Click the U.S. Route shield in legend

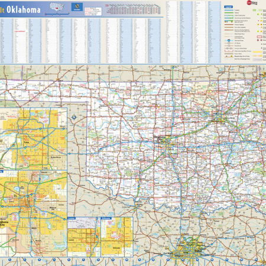[x=229, y=43]
